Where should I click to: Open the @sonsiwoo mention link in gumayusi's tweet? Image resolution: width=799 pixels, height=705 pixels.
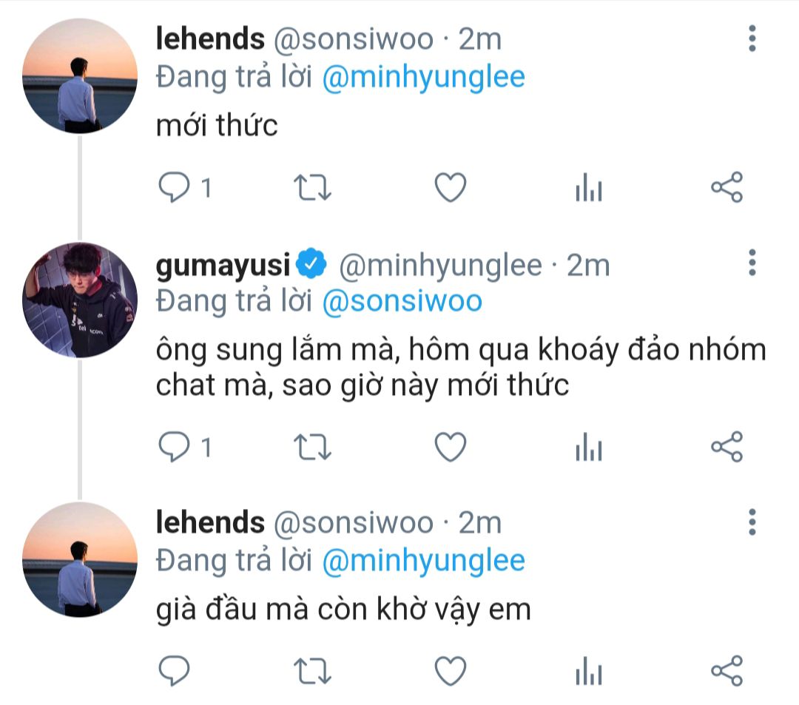(x=402, y=301)
